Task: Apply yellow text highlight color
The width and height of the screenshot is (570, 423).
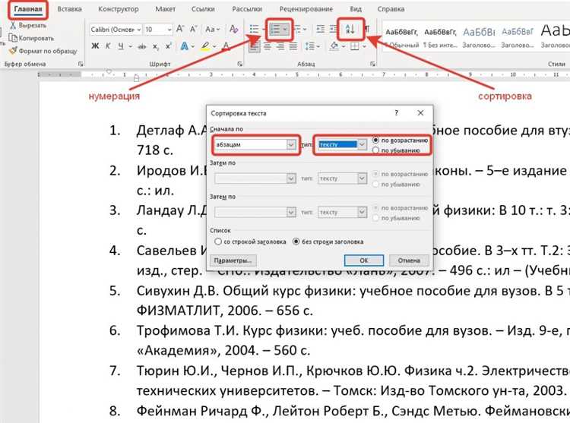Action: (205, 46)
